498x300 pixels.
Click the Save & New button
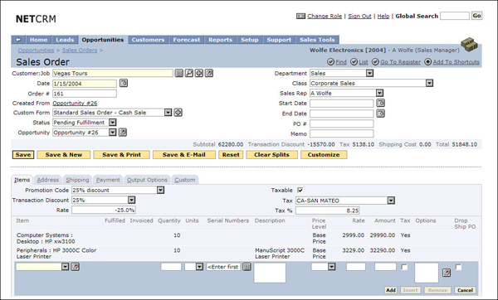point(64,155)
